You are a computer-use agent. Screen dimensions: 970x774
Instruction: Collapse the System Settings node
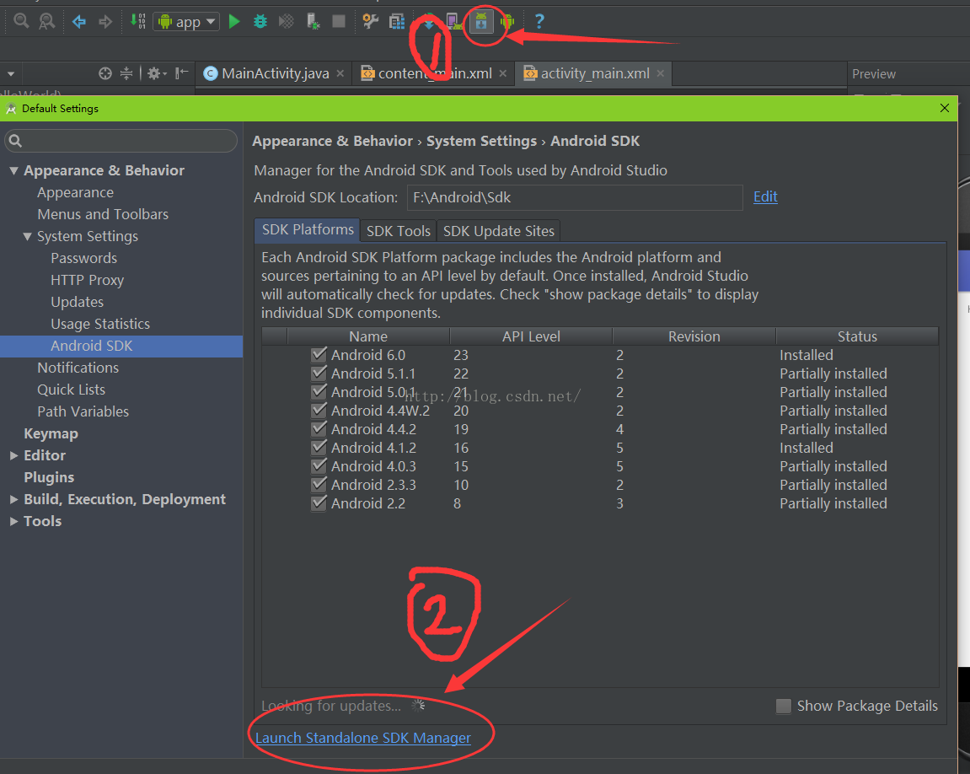27,236
